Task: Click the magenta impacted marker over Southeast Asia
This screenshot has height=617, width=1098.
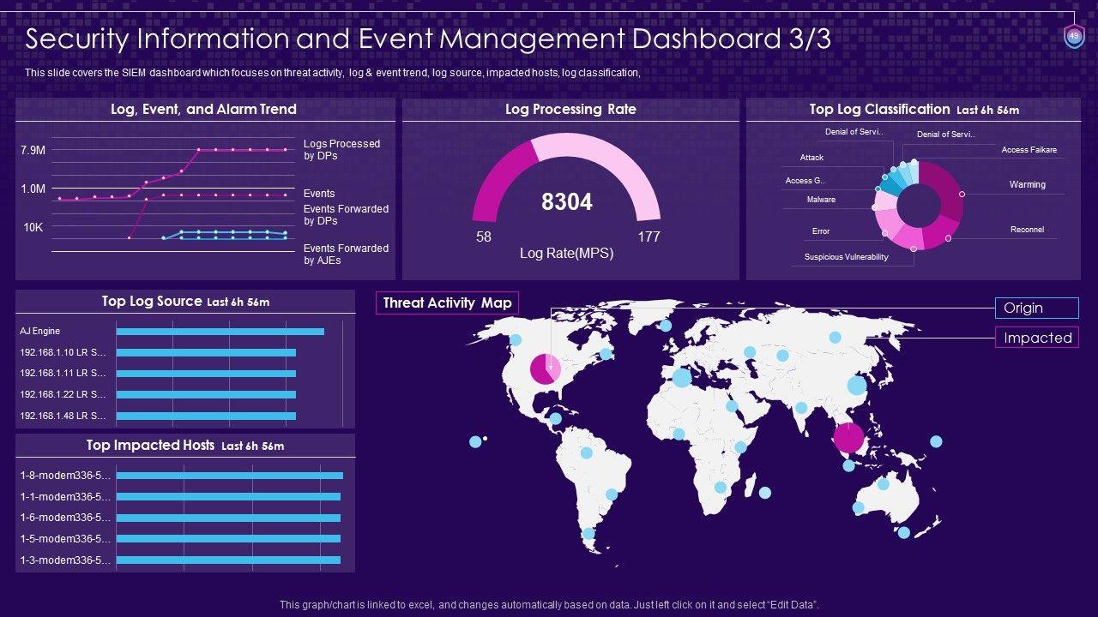Action: point(848,437)
